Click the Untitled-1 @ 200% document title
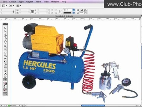This screenshot has height=107, width=142. pos(64,16)
